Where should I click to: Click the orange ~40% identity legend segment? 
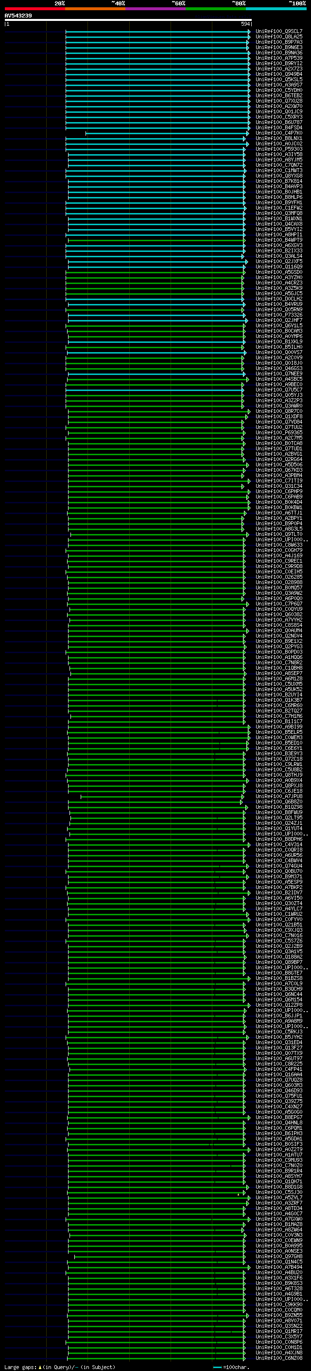click(x=95, y=9)
